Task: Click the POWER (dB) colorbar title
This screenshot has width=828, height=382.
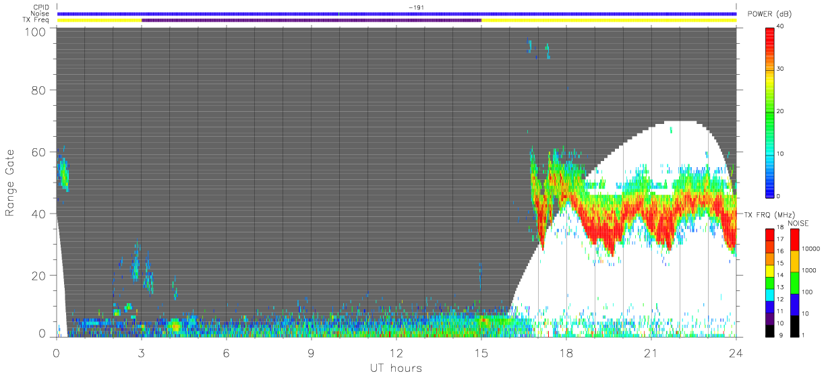Action: [x=770, y=14]
